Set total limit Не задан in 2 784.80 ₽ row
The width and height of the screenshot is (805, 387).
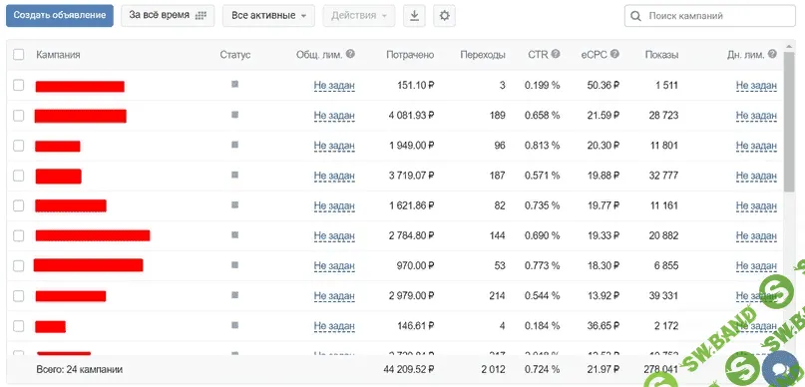coord(334,235)
